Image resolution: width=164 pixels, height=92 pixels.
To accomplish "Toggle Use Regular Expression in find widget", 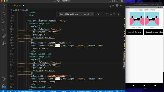I will (x=92, y=14).
